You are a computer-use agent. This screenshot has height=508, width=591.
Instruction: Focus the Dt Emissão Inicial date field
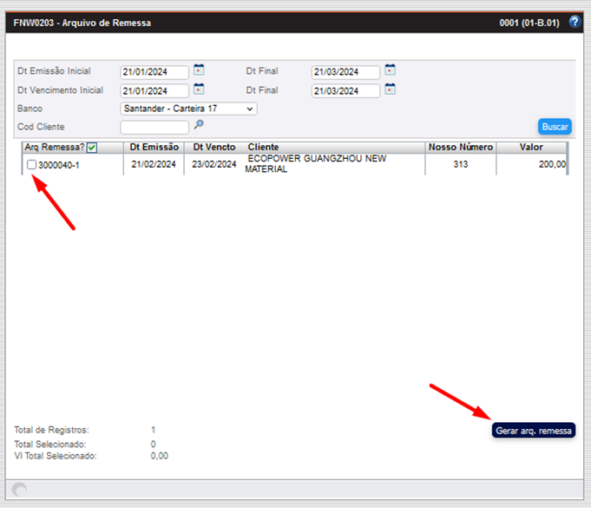point(154,72)
